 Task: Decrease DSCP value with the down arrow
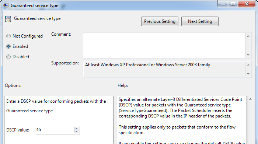(77, 132)
